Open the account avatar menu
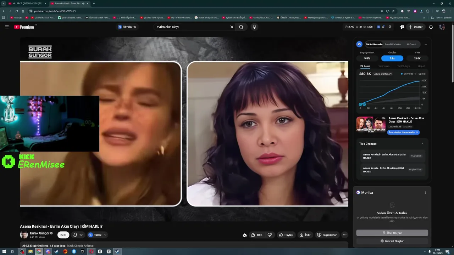This screenshot has height=255, width=454. 442,27
